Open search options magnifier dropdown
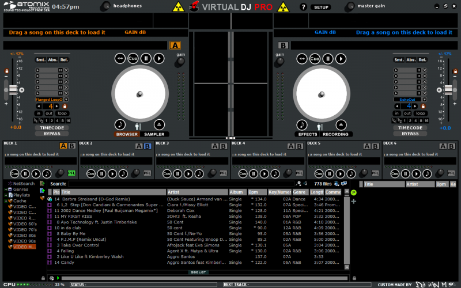Image resolution: width=461 pixels, height=288 pixels. coord(298,184)
